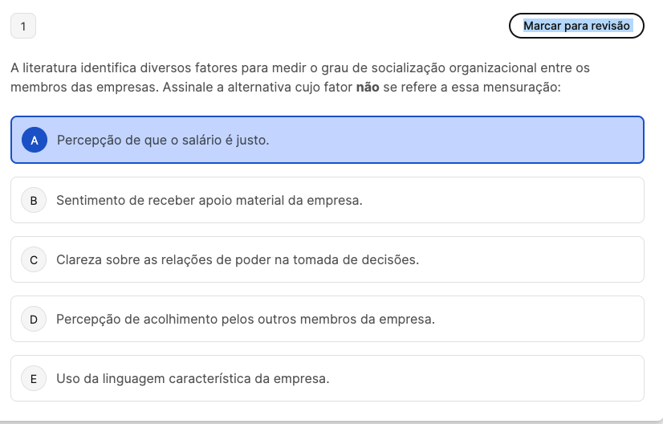Viewport: 663px width, 424px height.
Task: Click the Marcar para revisão button
Action: (576, 26)
